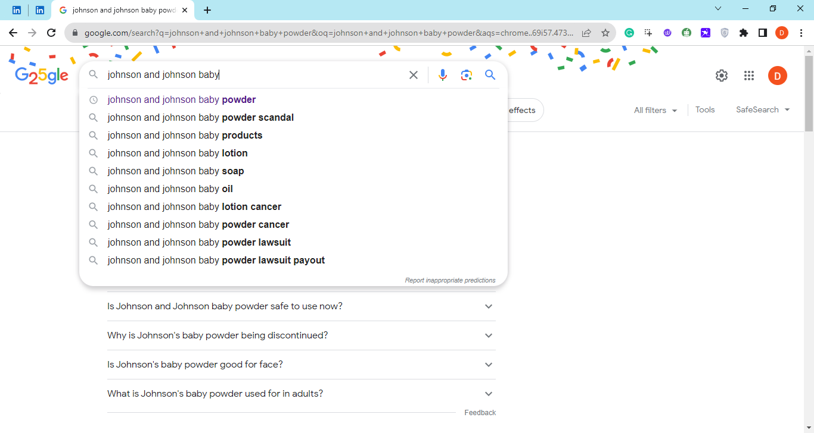Click the blue search magnifier button
The height and width of the screenshot is (433, 814).
[490, 75]
